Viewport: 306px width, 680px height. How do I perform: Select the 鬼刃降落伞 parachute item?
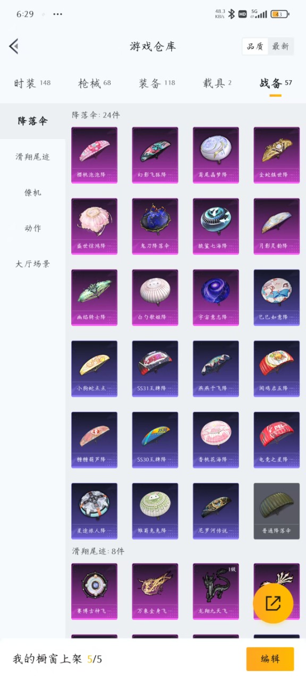point(155,226)
